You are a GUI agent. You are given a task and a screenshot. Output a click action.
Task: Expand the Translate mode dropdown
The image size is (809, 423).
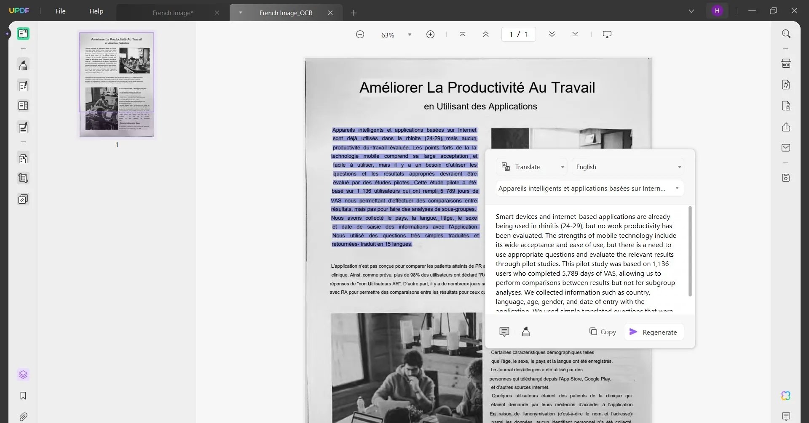(532, 167)
